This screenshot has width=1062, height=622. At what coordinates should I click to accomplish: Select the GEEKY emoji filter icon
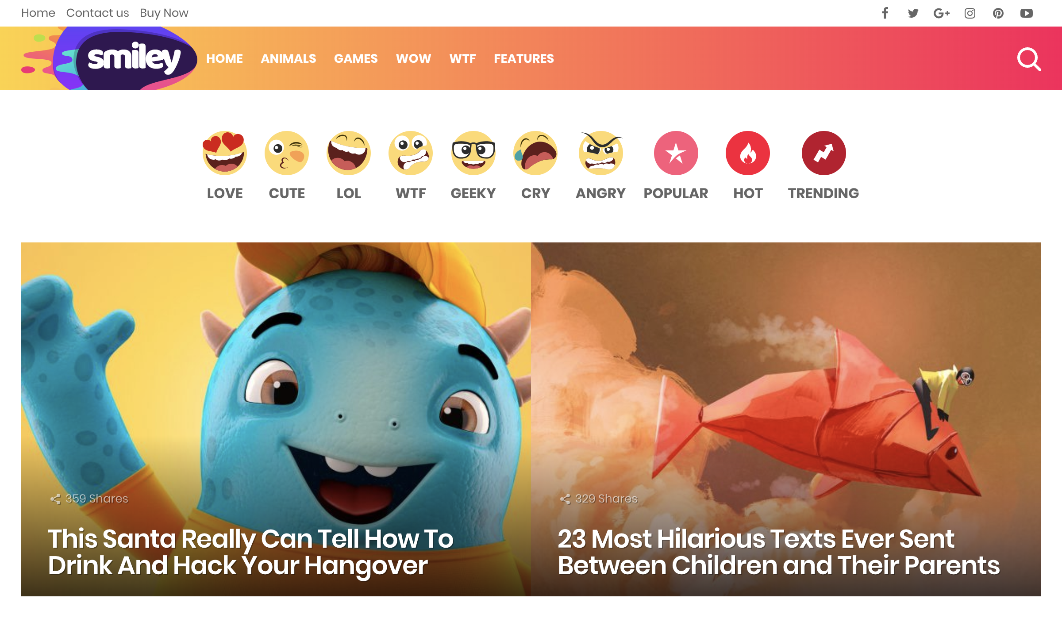click(473, 153)
